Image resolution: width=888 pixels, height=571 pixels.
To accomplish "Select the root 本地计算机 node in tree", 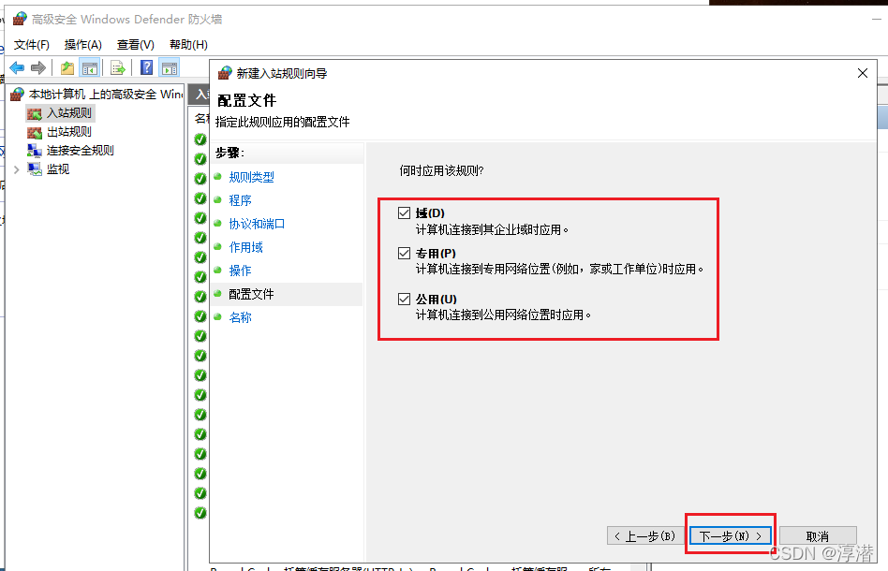I will point(96,94).
